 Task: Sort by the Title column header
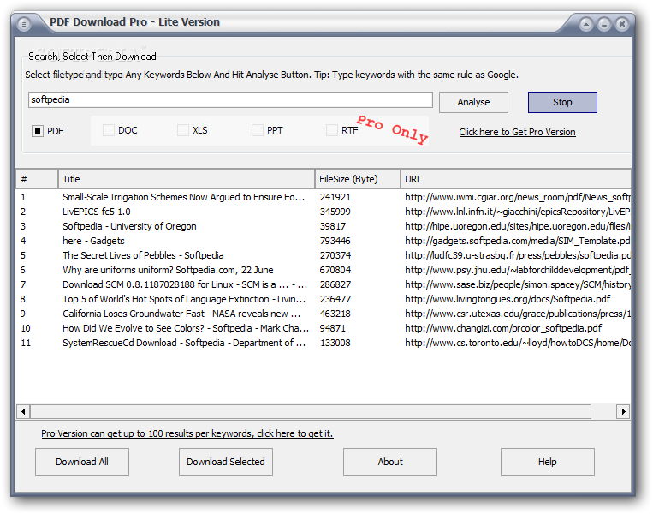tap(187, 179)
